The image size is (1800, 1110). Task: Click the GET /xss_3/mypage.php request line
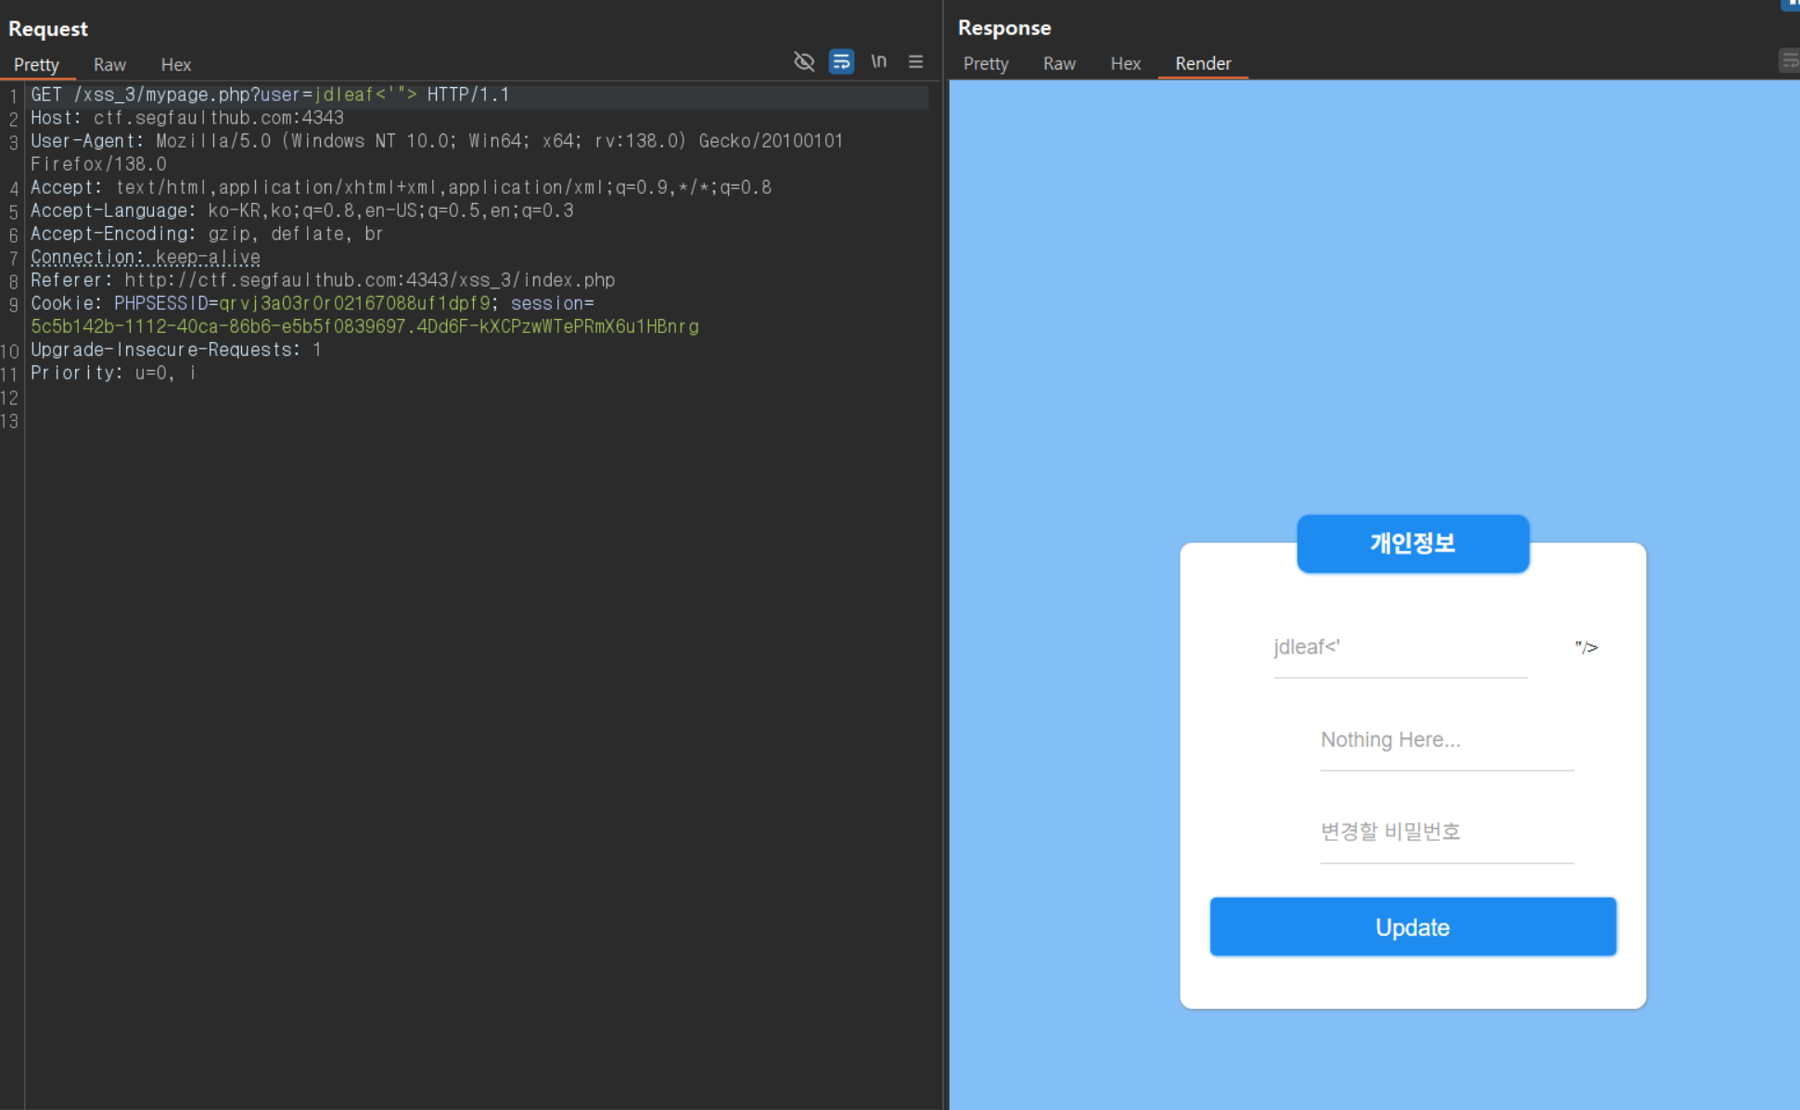[270, 95]
